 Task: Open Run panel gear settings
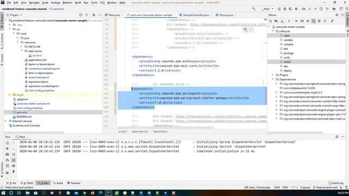pyautogui.click(x=337, y=137)
